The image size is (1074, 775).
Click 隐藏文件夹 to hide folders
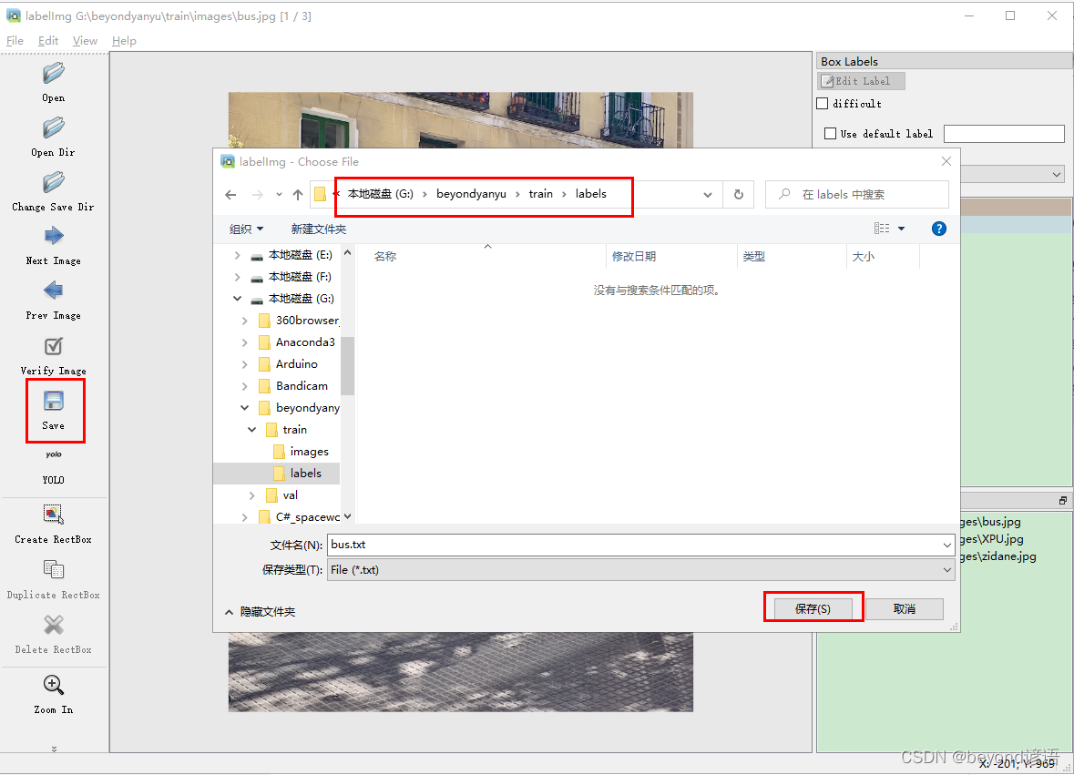pyautogui.click(x=261, y=611)
